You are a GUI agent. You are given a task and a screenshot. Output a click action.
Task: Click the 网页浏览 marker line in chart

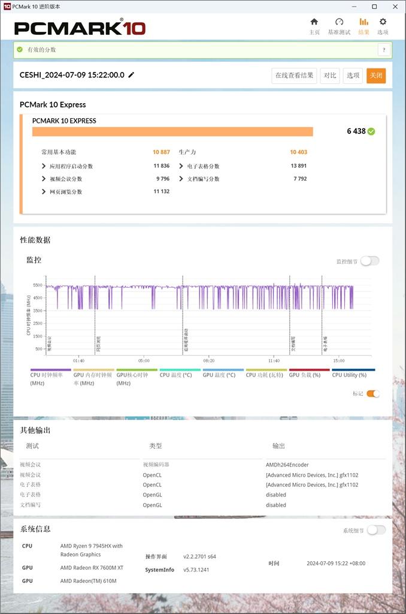[95, 315]
